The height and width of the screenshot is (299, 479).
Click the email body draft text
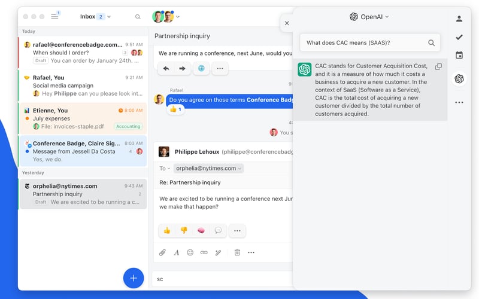coord(226,203)
